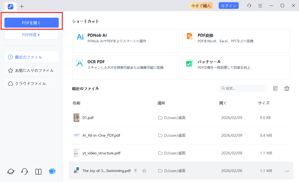Screen dimensions: 299x182
Task: Star The Joy of Swimming.pdf as favorite
Action: [x=144, y=171]
